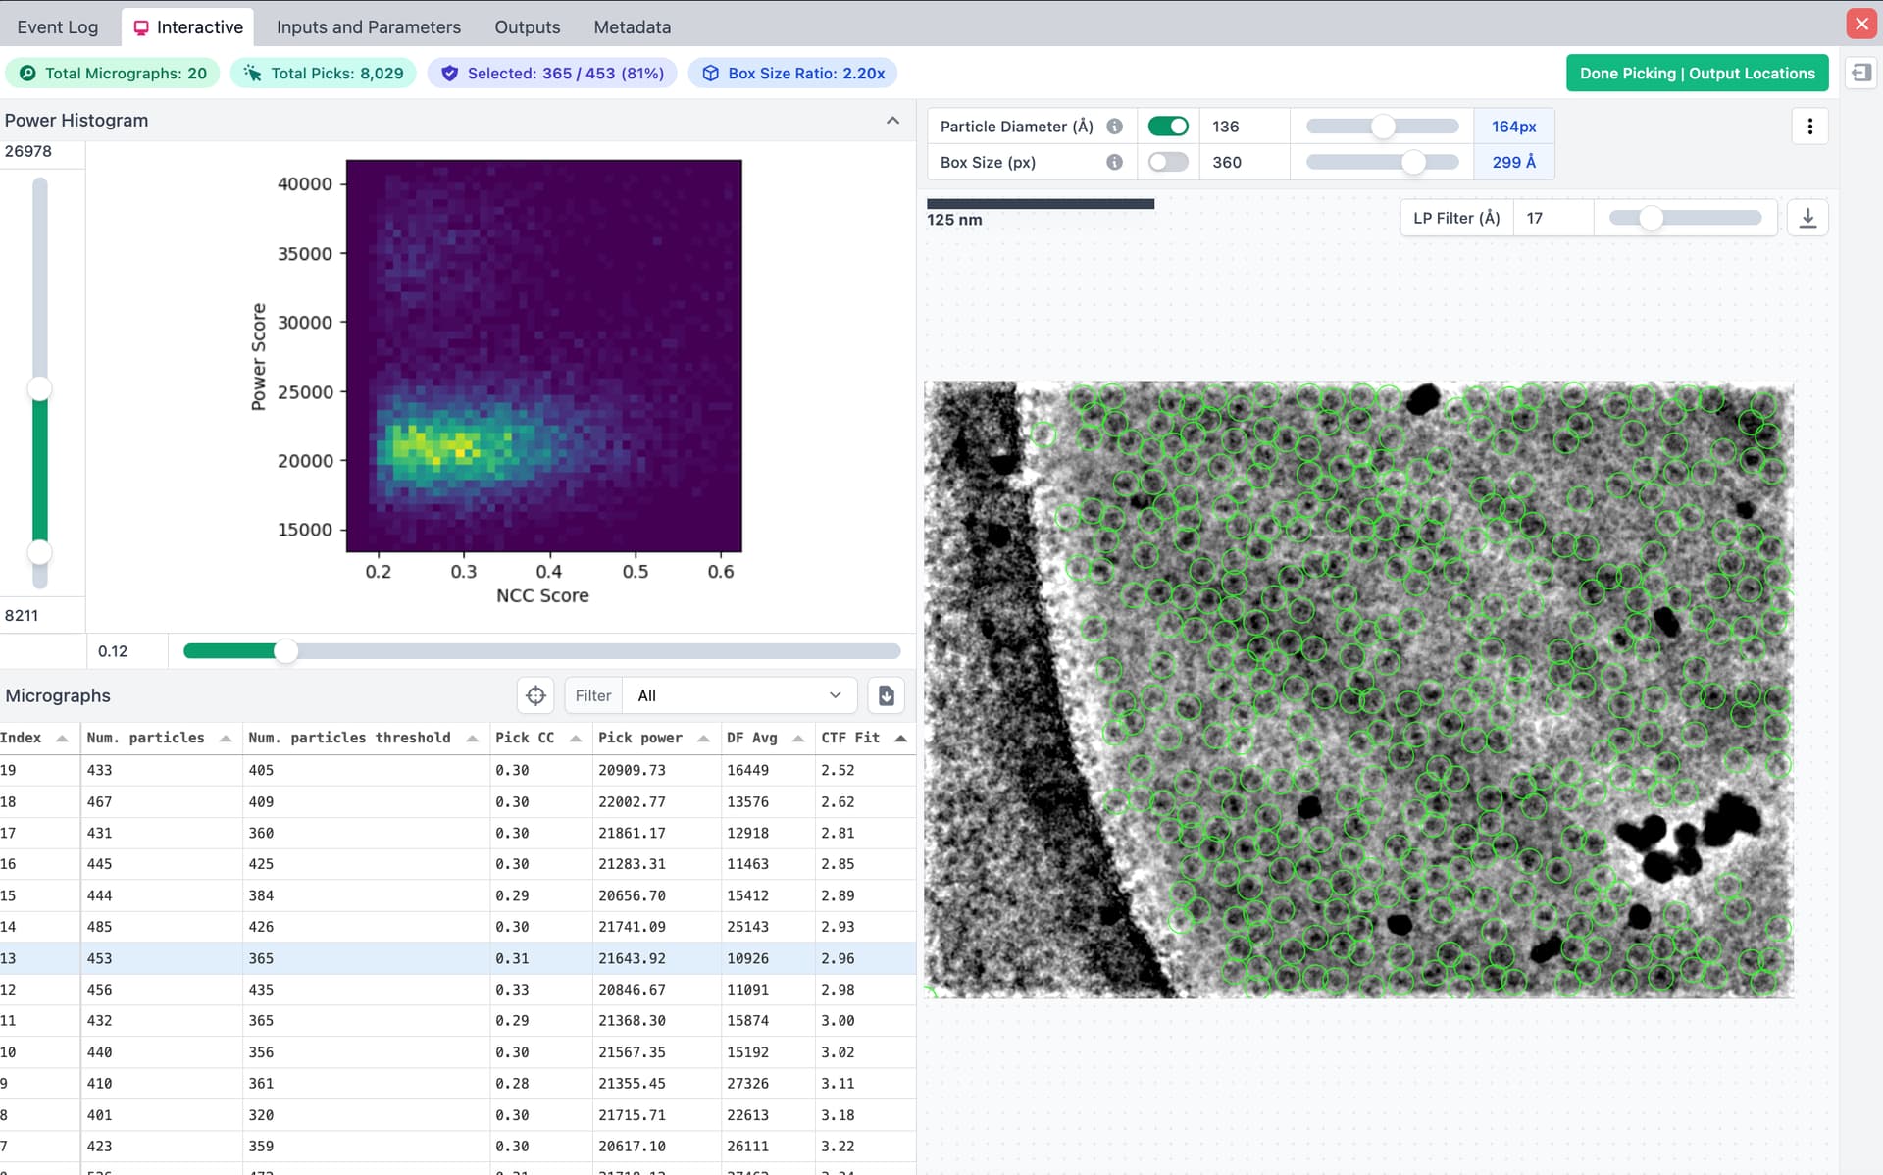This screenshot has width=1883, height=1175.
Task: Click the panel collapse icon top right
Action: point(1860,73)
